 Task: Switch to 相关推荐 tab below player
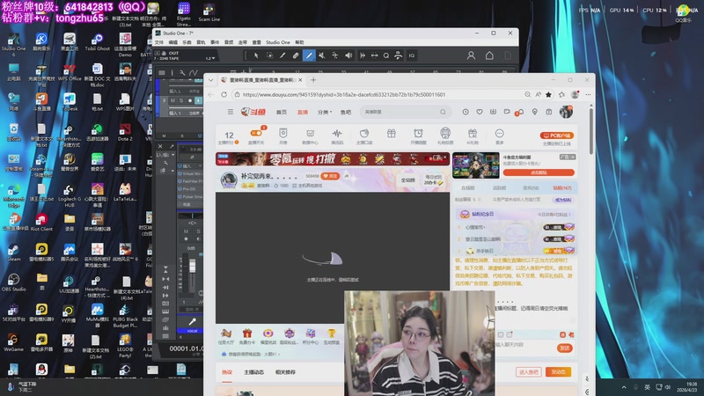coord(285,372)
